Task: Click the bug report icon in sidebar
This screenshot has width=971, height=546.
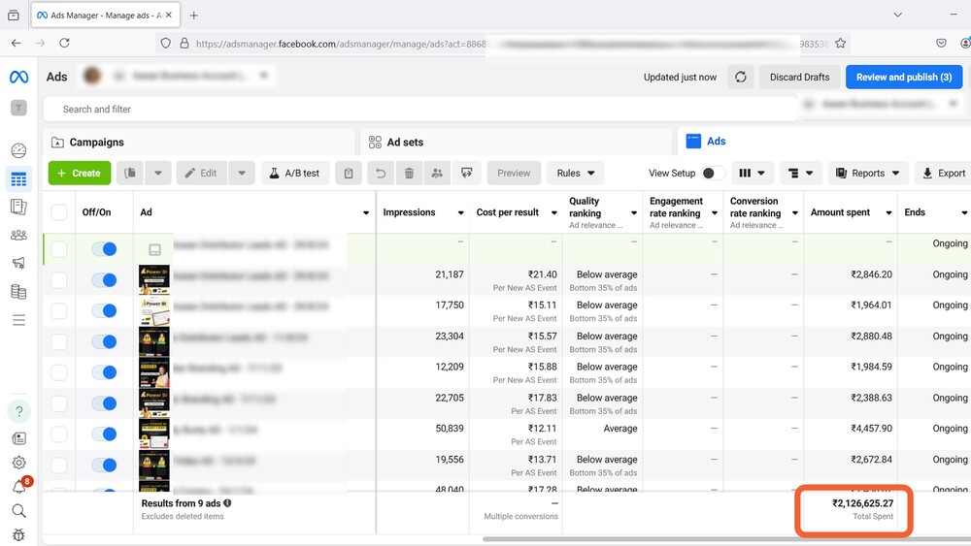Action: [x=18, y=535]
